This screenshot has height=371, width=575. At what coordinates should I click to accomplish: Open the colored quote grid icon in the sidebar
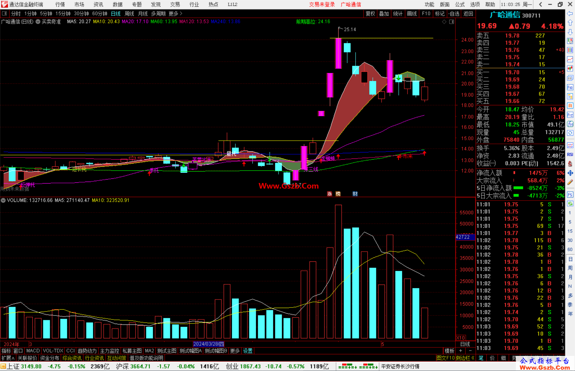pos(570,50)
